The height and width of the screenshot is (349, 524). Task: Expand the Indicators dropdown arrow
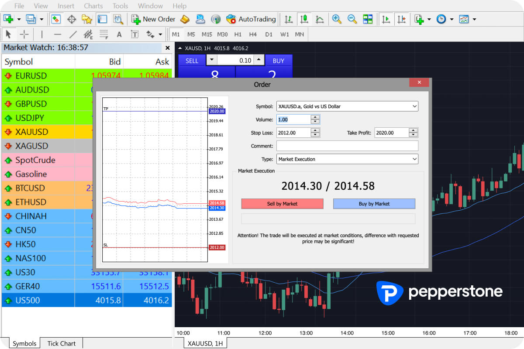click(429, 19)
